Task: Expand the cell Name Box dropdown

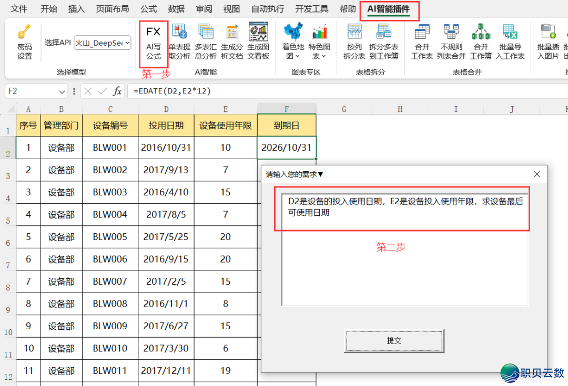Action: click(x=62, y=91)
